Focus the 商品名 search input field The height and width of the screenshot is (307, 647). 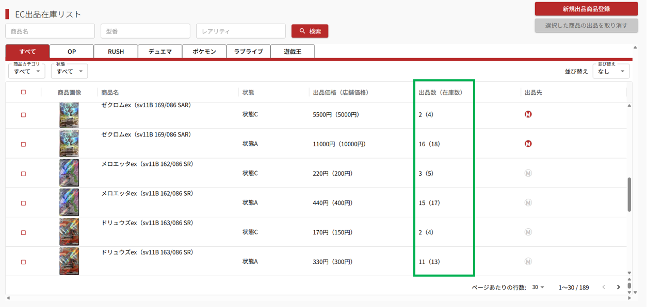tap(50, 31)
